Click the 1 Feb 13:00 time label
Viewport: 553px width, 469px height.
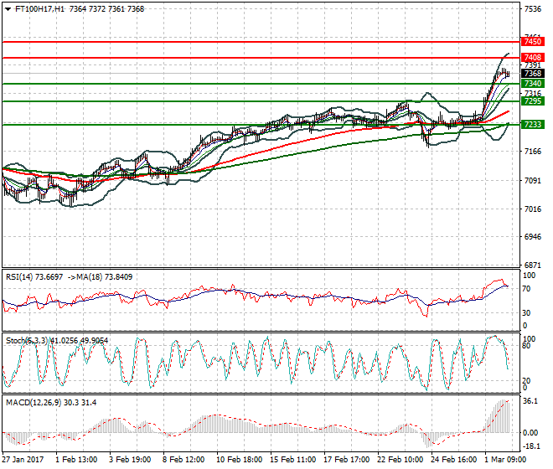point(76,460)
